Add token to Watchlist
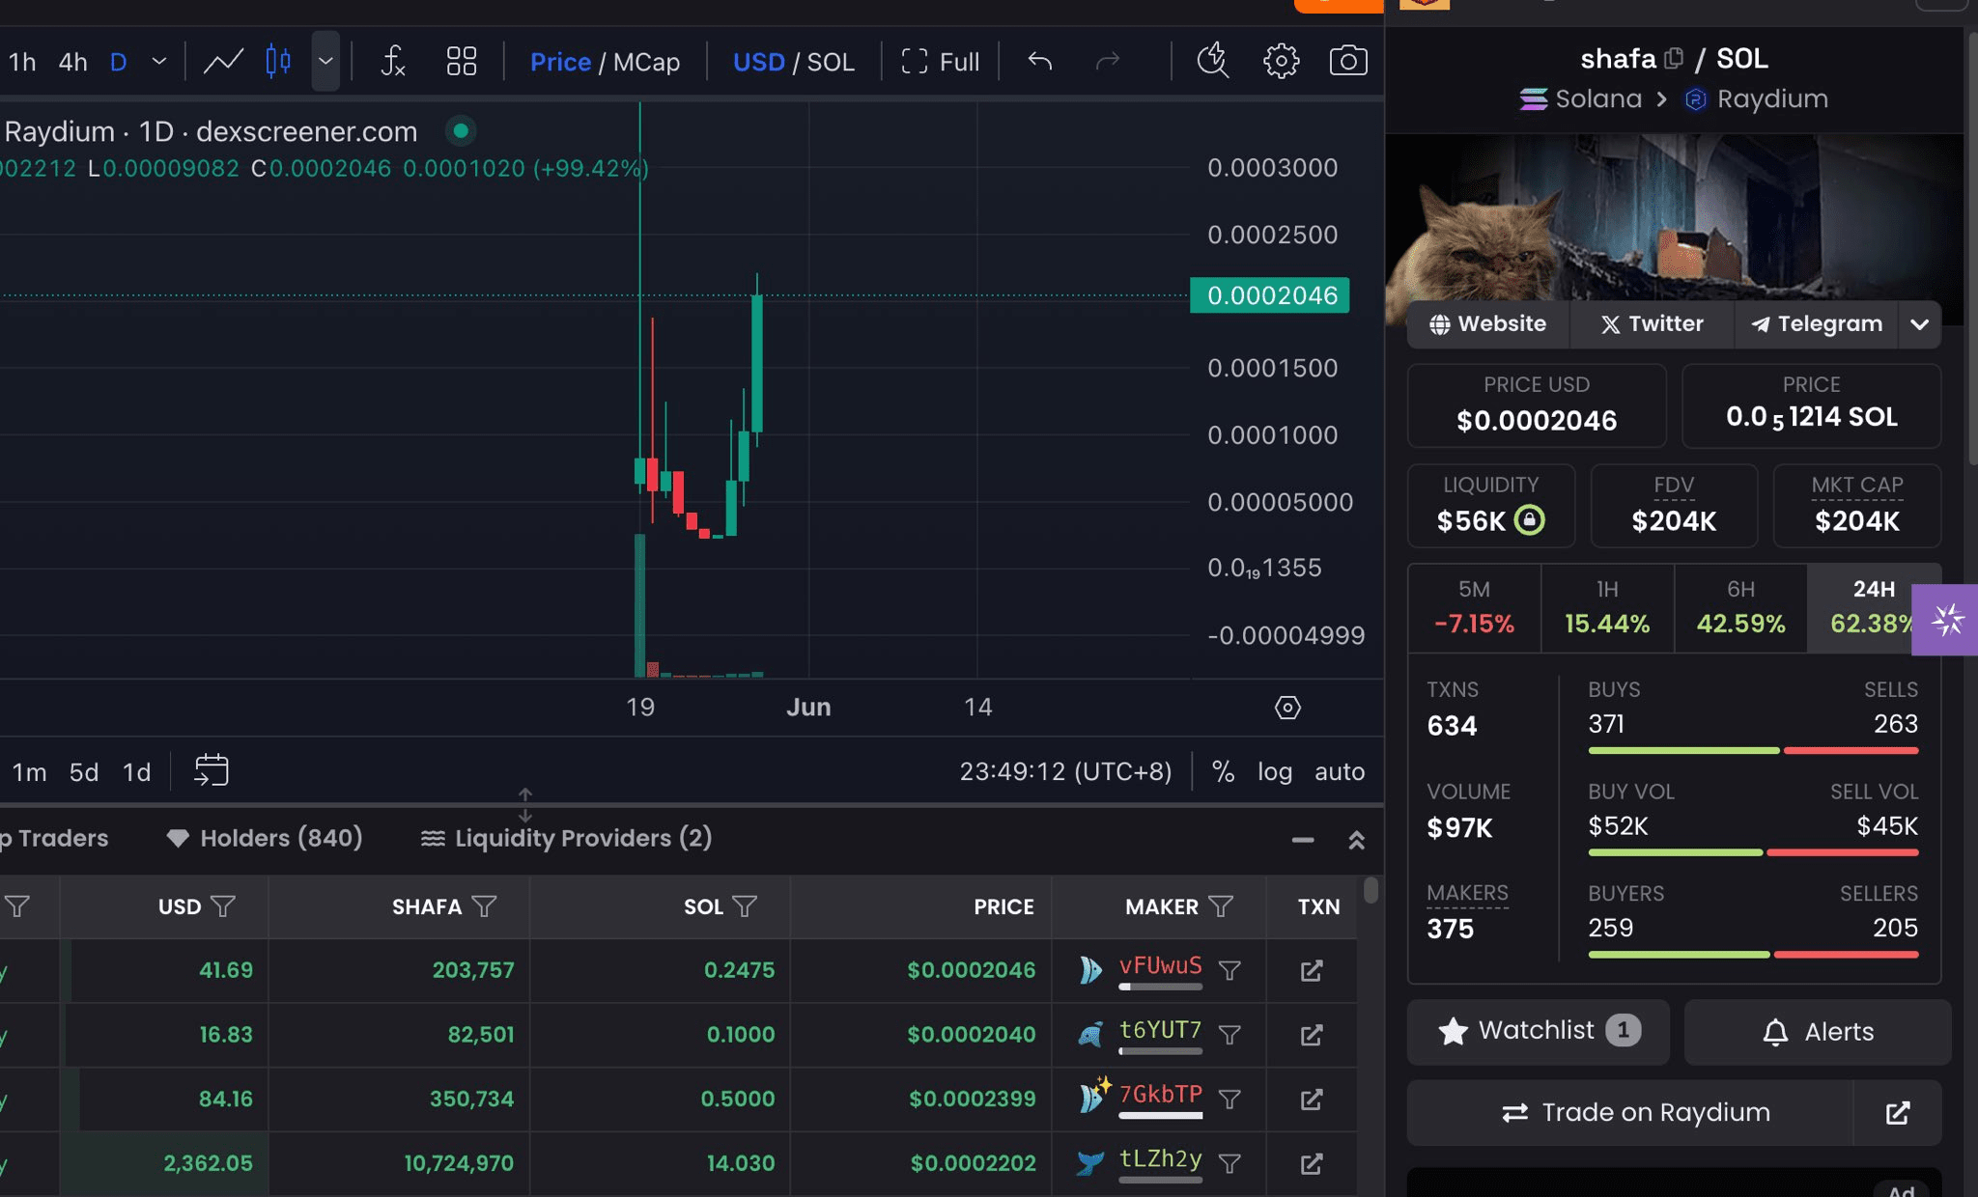This screenshot has height=1197, width=1978. [1538, 1031]
